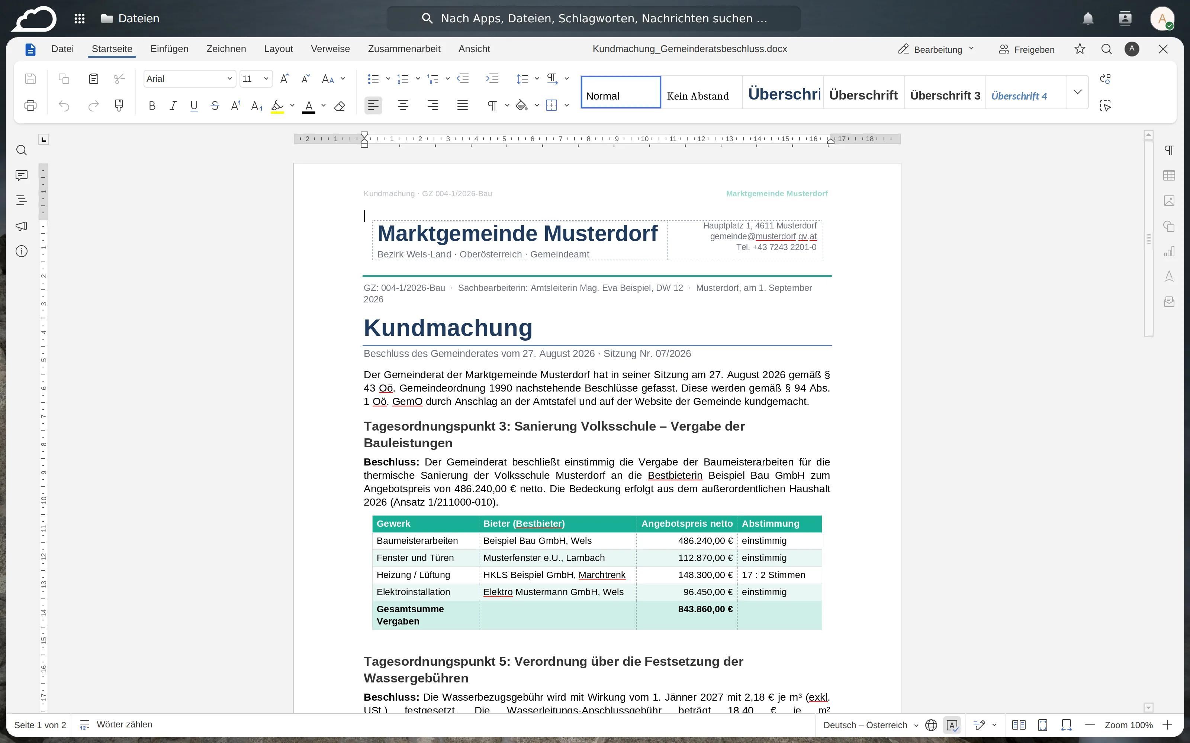Screen dimensions: 1190x743
Task: Click Wörter zählen in status bar
Action: pos(116,725)
